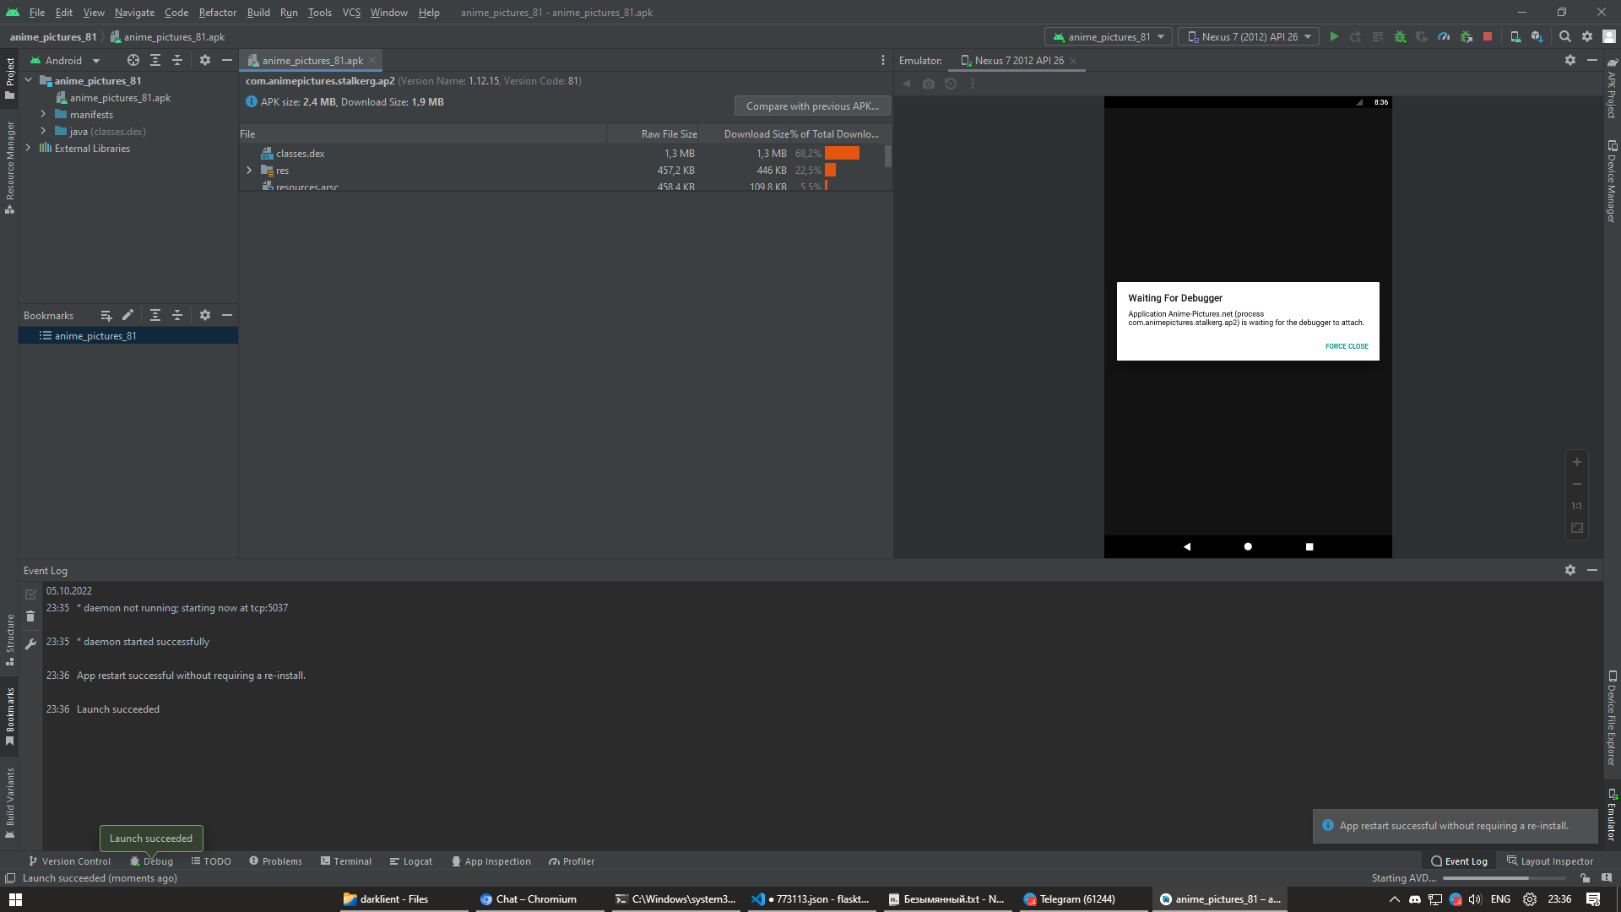Toggle Mark all as read in Event Log
Screen dimensions: 1621x912
30,594
